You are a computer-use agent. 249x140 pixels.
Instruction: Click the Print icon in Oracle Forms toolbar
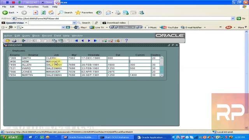[14, 41]
